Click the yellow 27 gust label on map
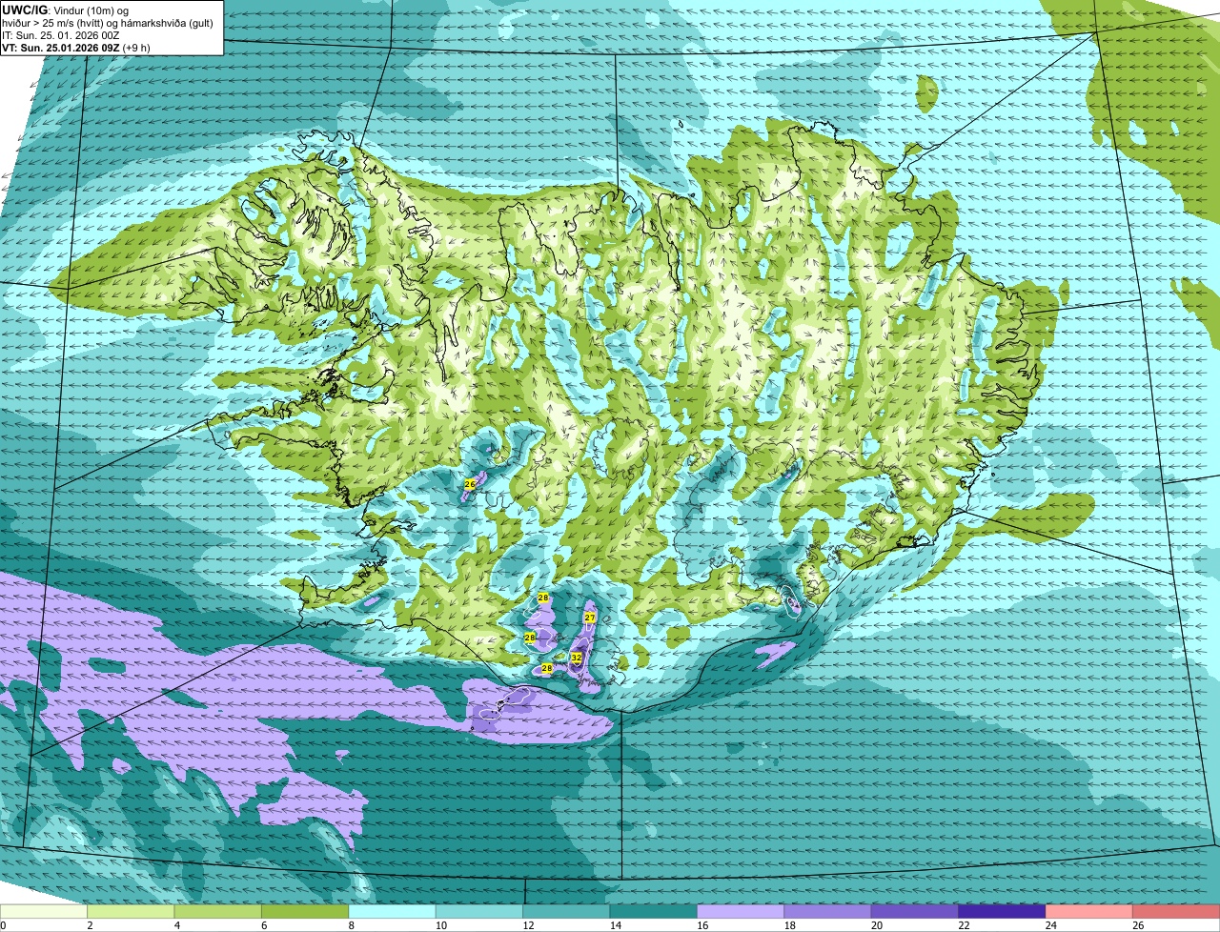 click(x=590, y=618)
